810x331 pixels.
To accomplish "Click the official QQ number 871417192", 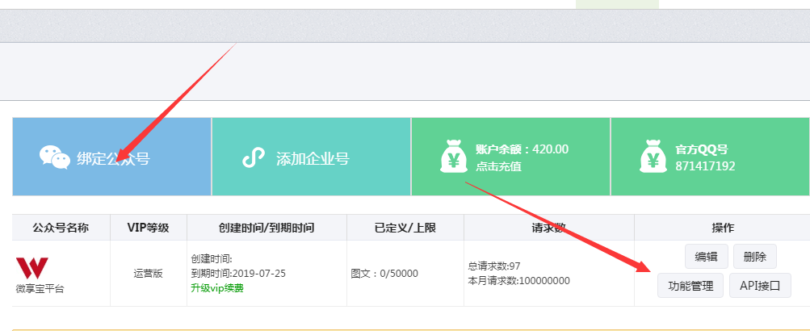I will [705, 165].
